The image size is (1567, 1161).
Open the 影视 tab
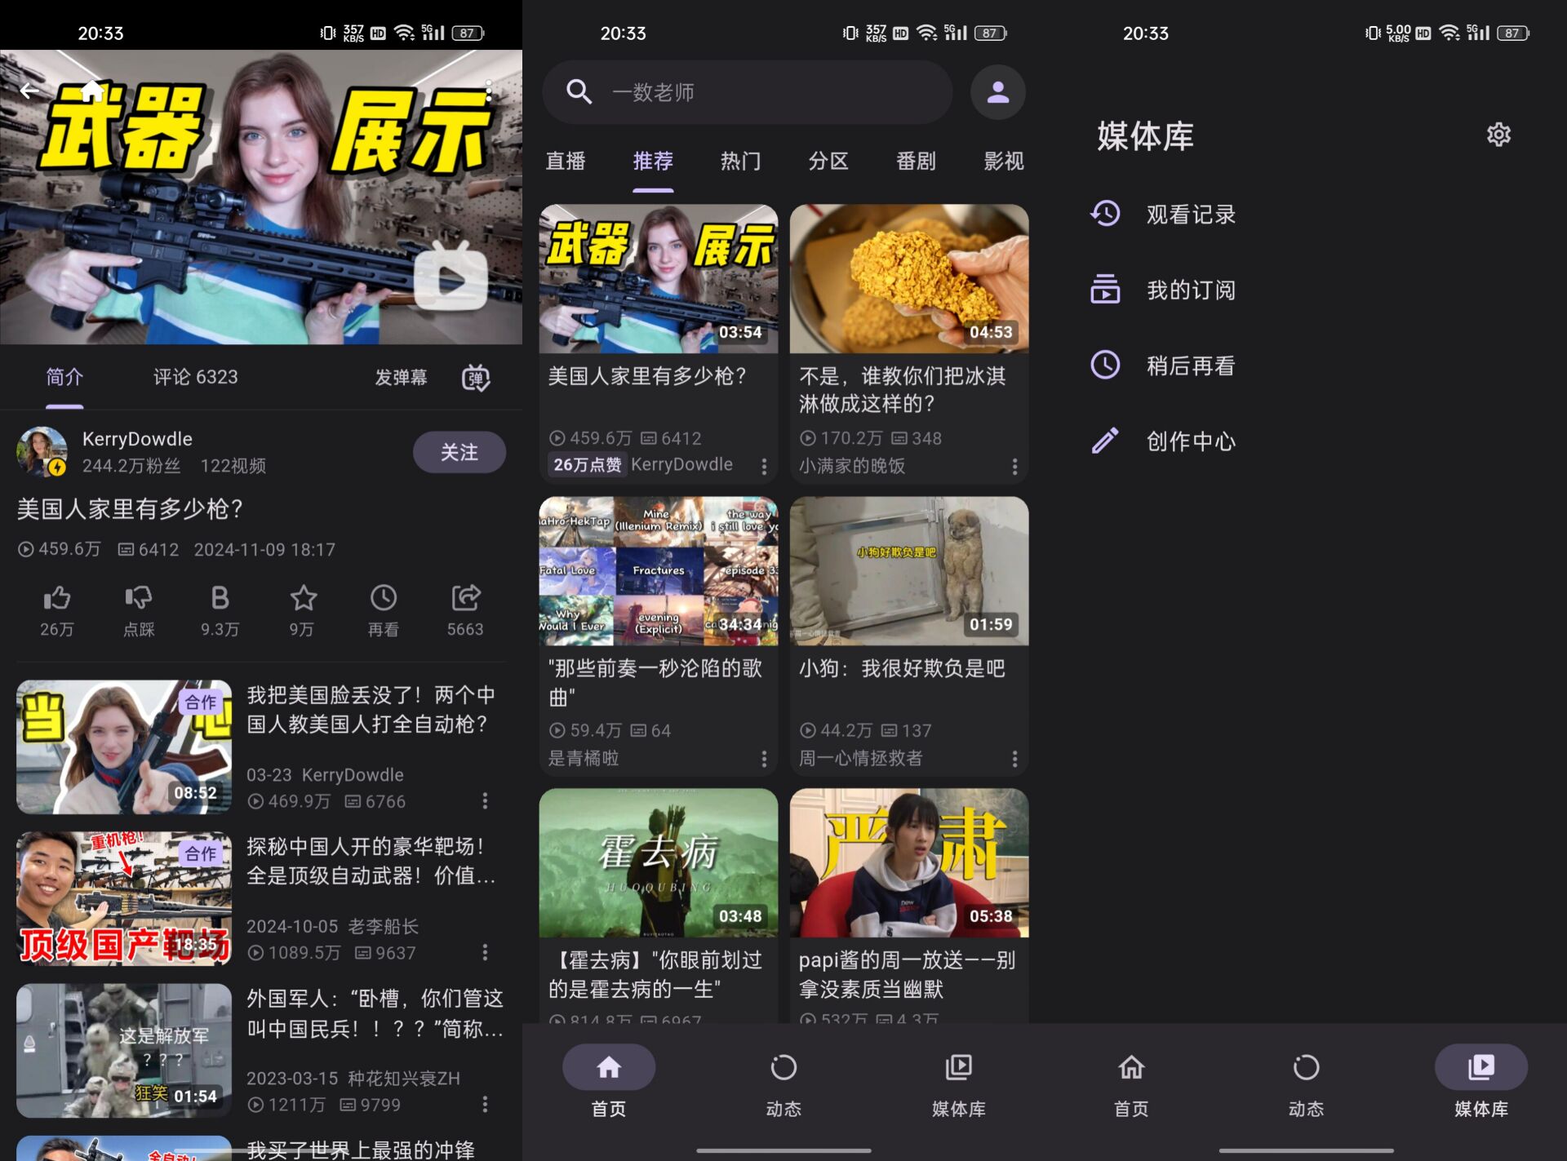1004,161
